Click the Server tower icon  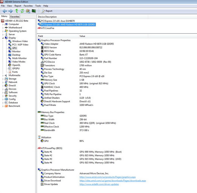tap(6, 34)
